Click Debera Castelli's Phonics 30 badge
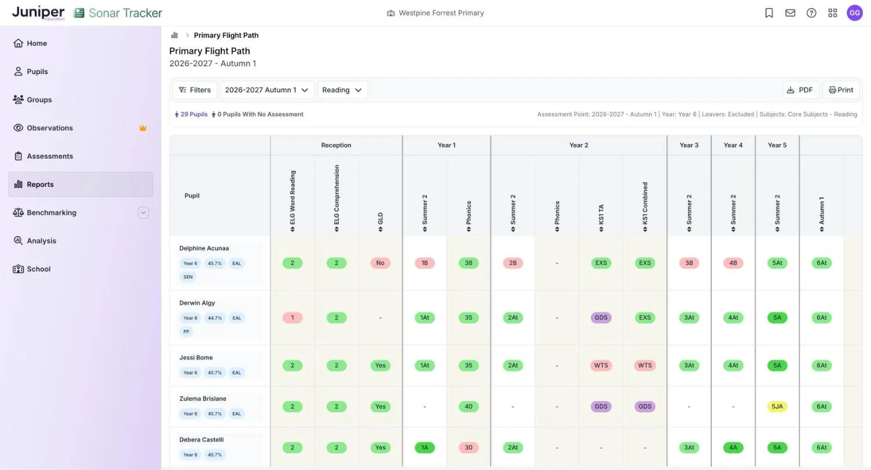Image resolution: width=871 pixels, height=470 pixels. [469, 447]
